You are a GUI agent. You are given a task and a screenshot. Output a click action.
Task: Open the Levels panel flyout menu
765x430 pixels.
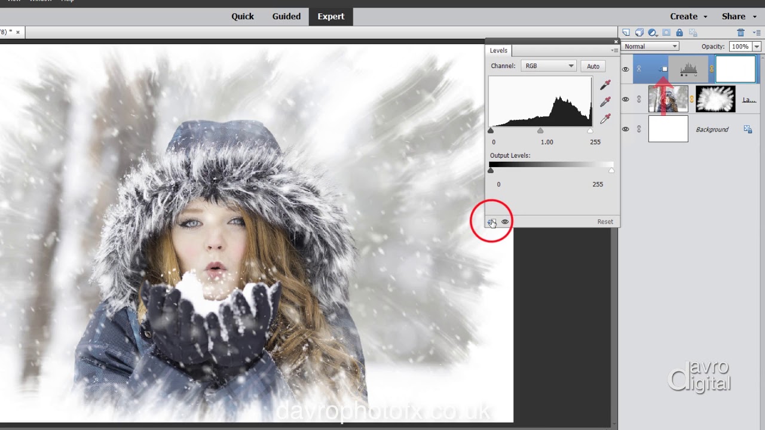[x=614, y=51]
